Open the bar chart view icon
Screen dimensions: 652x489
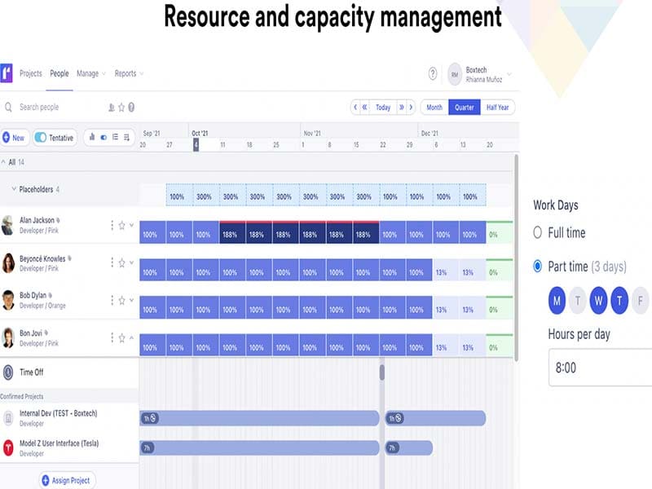[92, 137]
